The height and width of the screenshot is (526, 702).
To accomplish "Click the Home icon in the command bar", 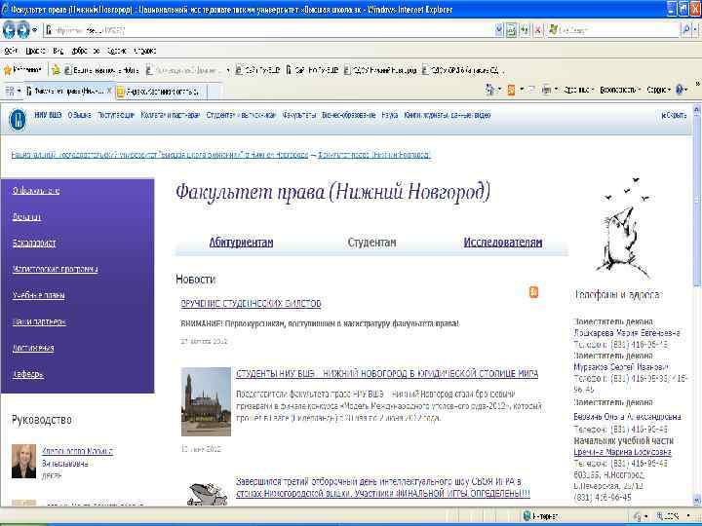I will (x=489, y=90).
